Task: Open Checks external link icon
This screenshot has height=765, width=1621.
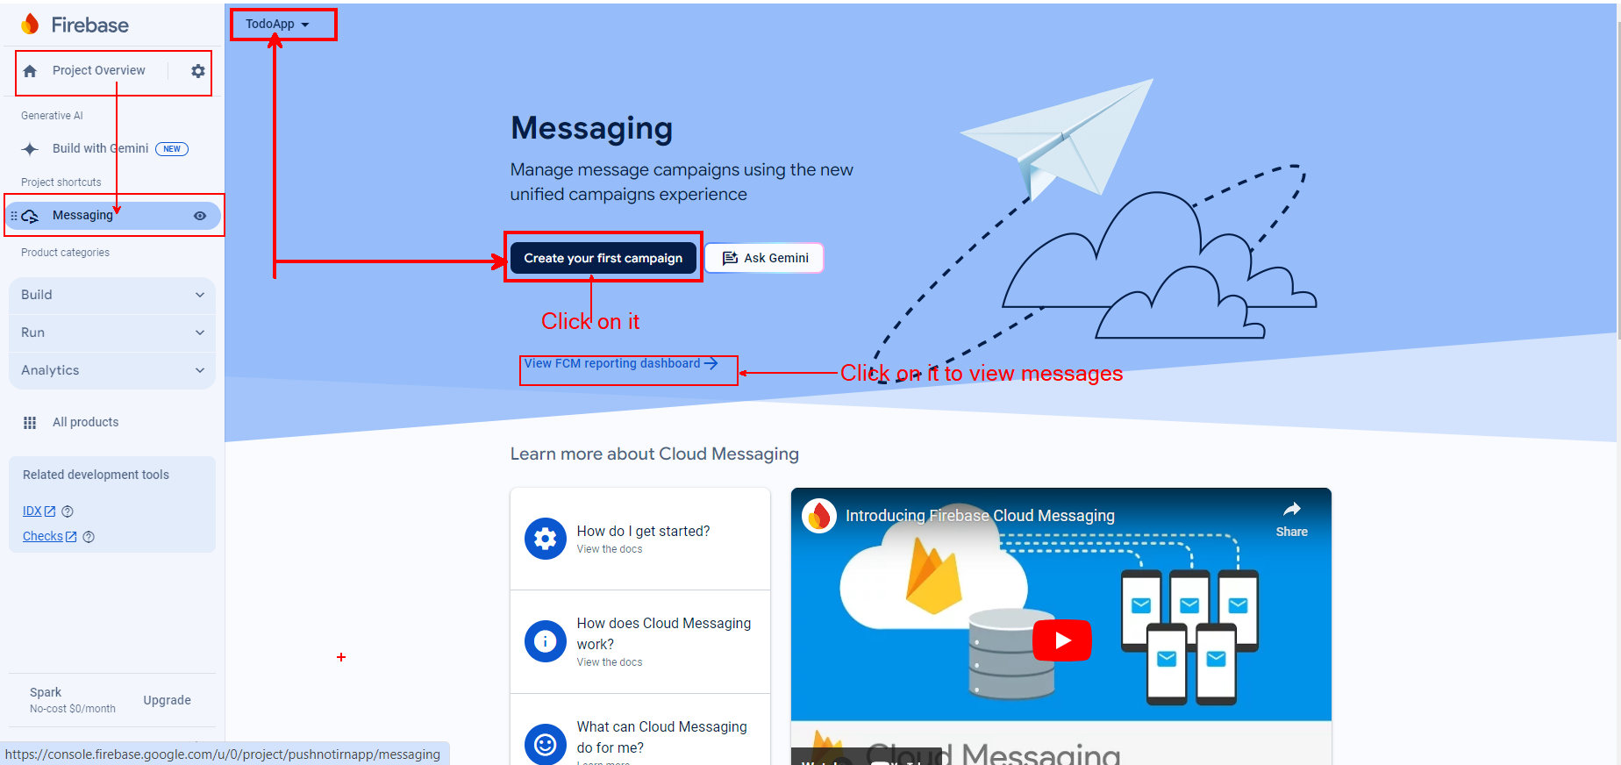Action: tap(71, 537)
